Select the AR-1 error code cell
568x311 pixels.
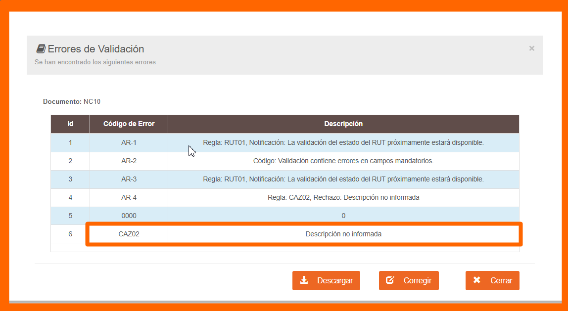pyautogui.click(x=129, y=142)
